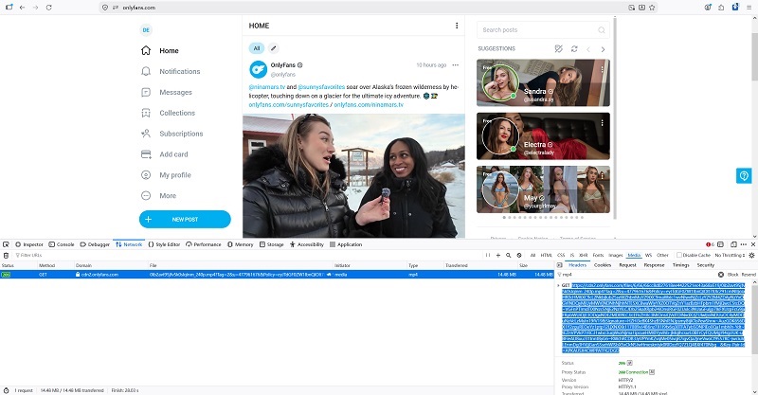Screen dimensions: 758x395
Task: Select the All feed filter chip
Action: [256, 48]
